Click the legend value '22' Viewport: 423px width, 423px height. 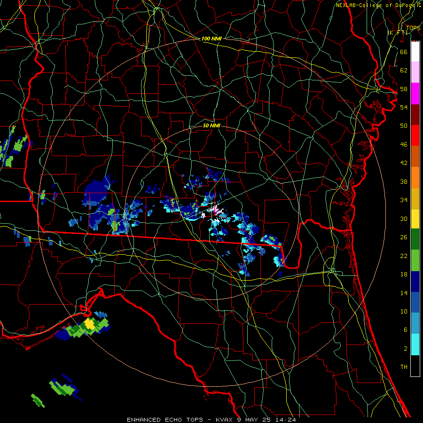coord(404,256)
